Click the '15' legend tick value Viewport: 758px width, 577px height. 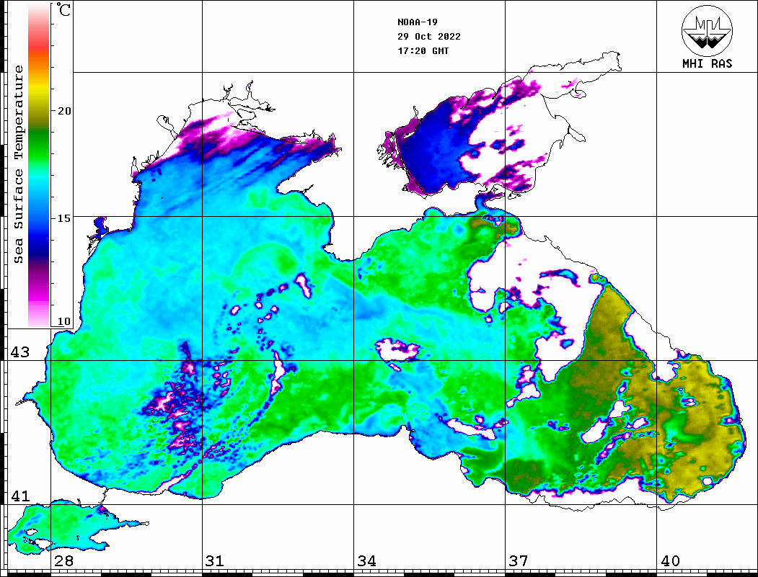(64, 218)
